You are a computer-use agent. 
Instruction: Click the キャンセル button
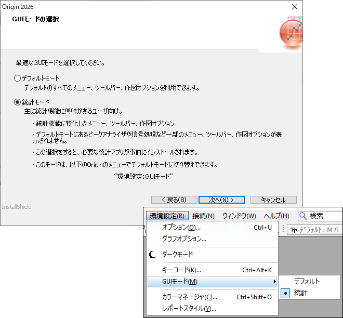coord(273,200)
